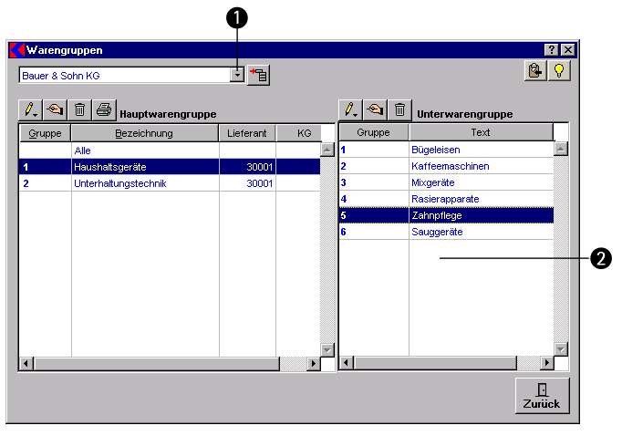Click the hand icon in Unterwarengruppe toolbar
622x436 pixels.
[375, 110]
